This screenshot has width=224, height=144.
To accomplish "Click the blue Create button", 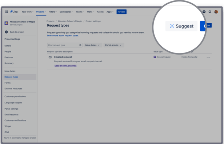I will (121, 12).
